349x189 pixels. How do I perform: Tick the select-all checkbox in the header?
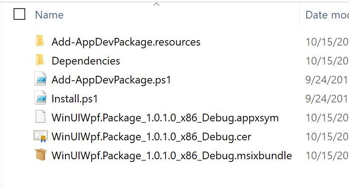pos(19,15)
